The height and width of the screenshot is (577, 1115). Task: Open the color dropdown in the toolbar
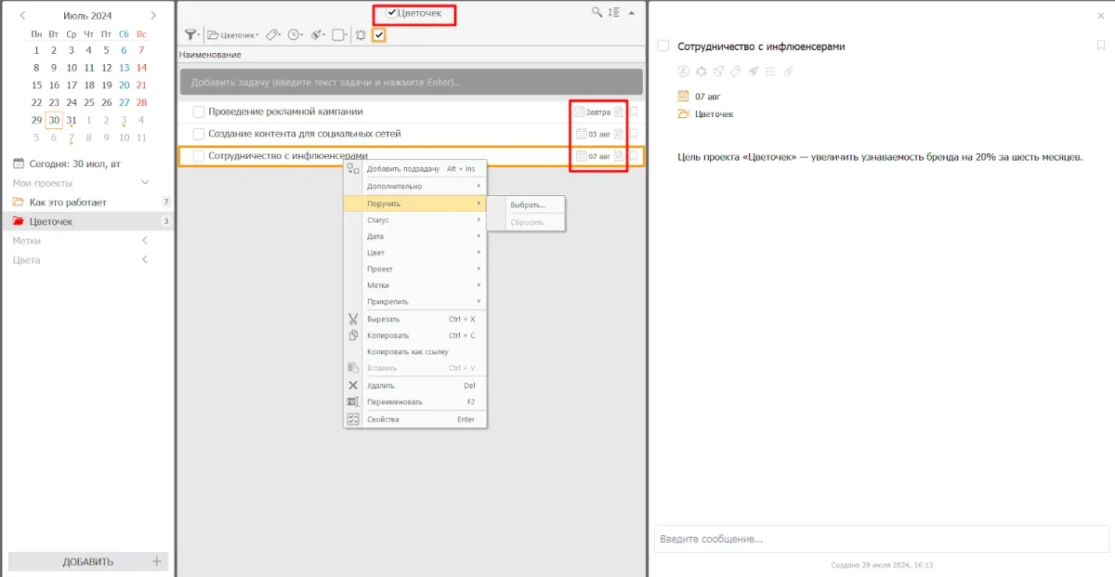318,35
